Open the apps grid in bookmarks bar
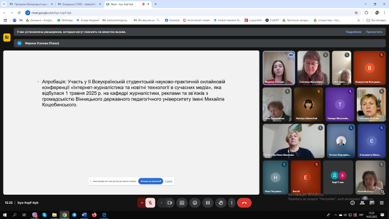 5,20
